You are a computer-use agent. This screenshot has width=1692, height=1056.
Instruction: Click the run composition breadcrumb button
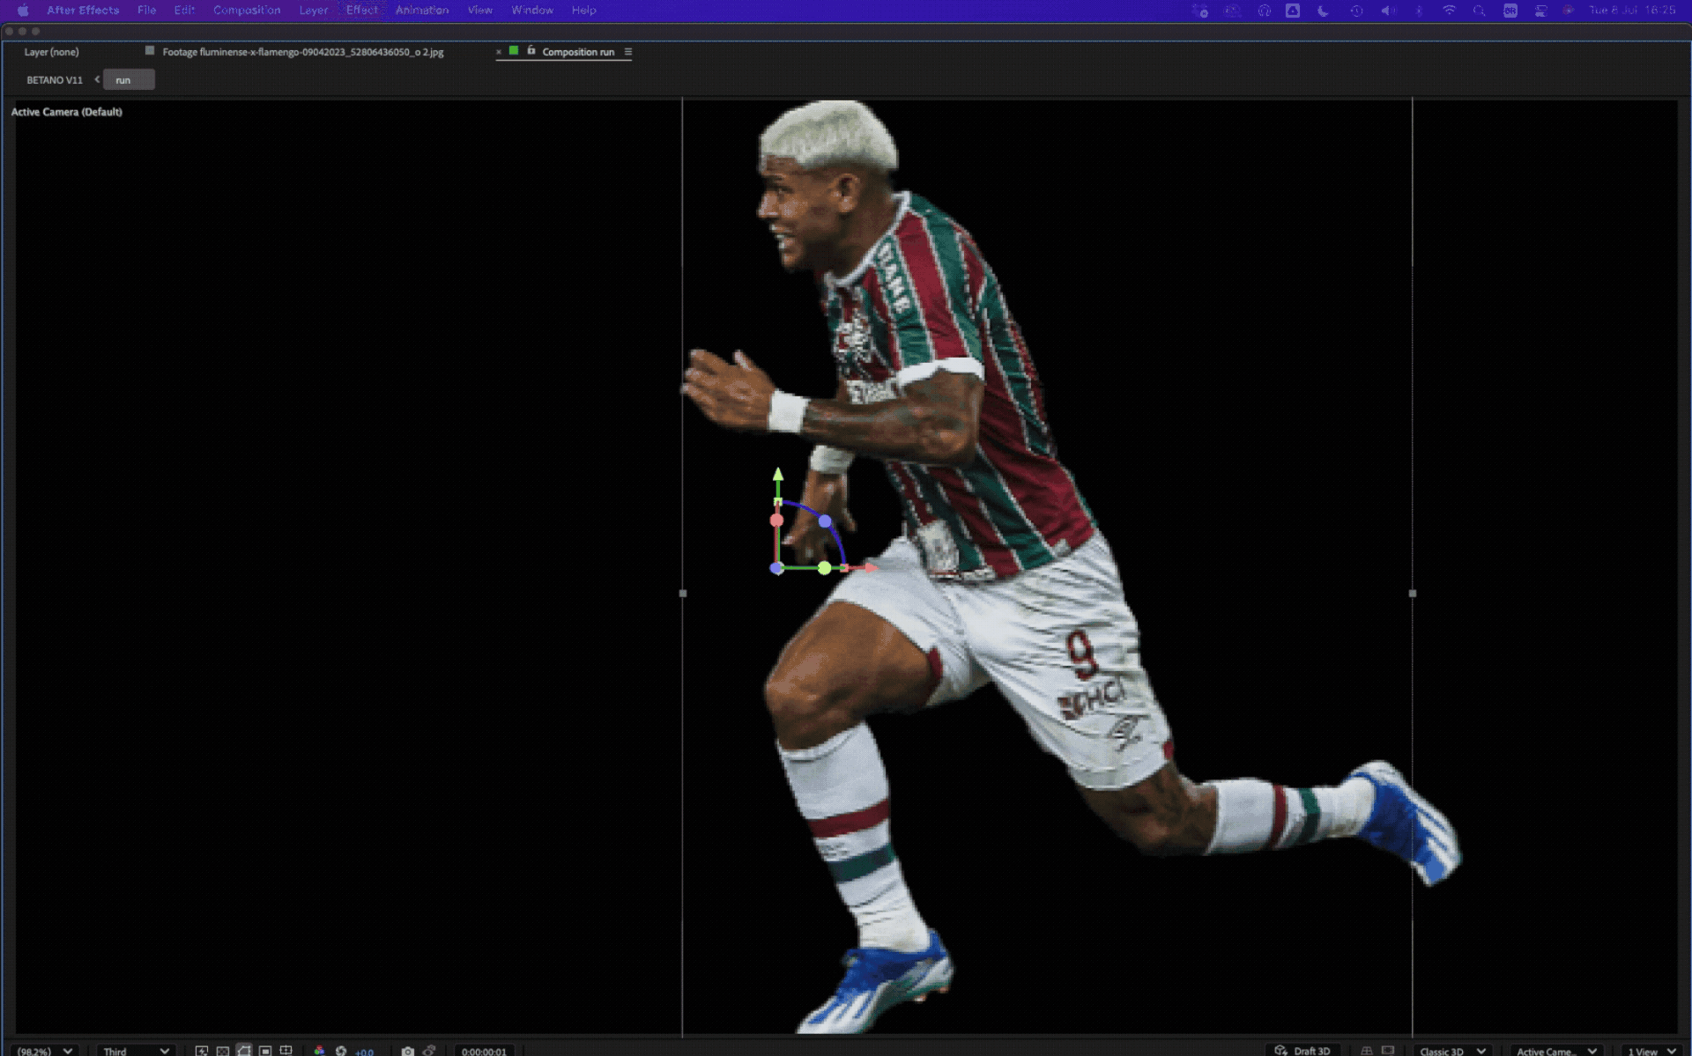coord(128,80)
